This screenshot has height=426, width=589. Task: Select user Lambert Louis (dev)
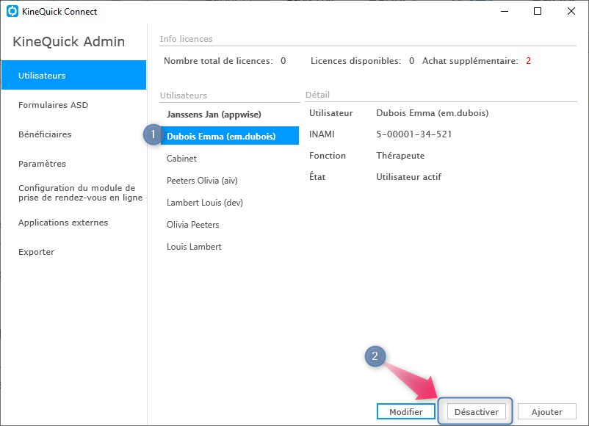click(205, 203)
